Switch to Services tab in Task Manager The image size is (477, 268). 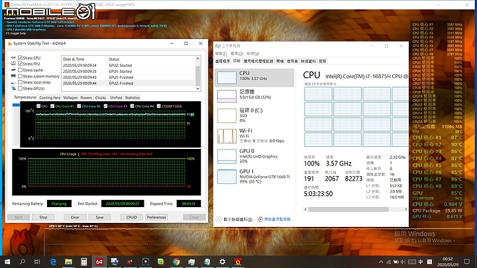[323, 61]
